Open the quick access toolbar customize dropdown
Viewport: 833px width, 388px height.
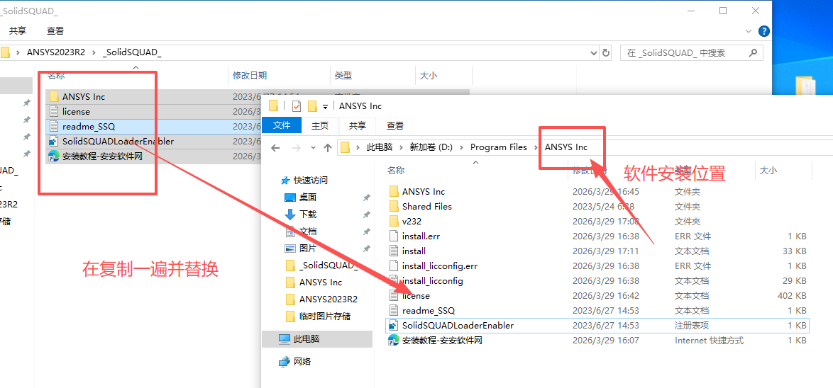[325, 106]
